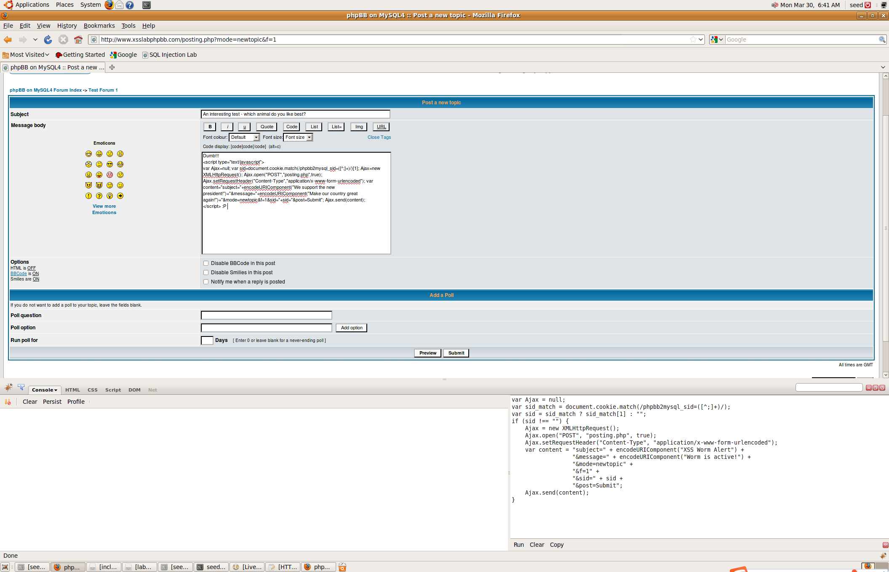Click the Poll question input field
Viewport: 889px width, 572px height.
[266, 315]
